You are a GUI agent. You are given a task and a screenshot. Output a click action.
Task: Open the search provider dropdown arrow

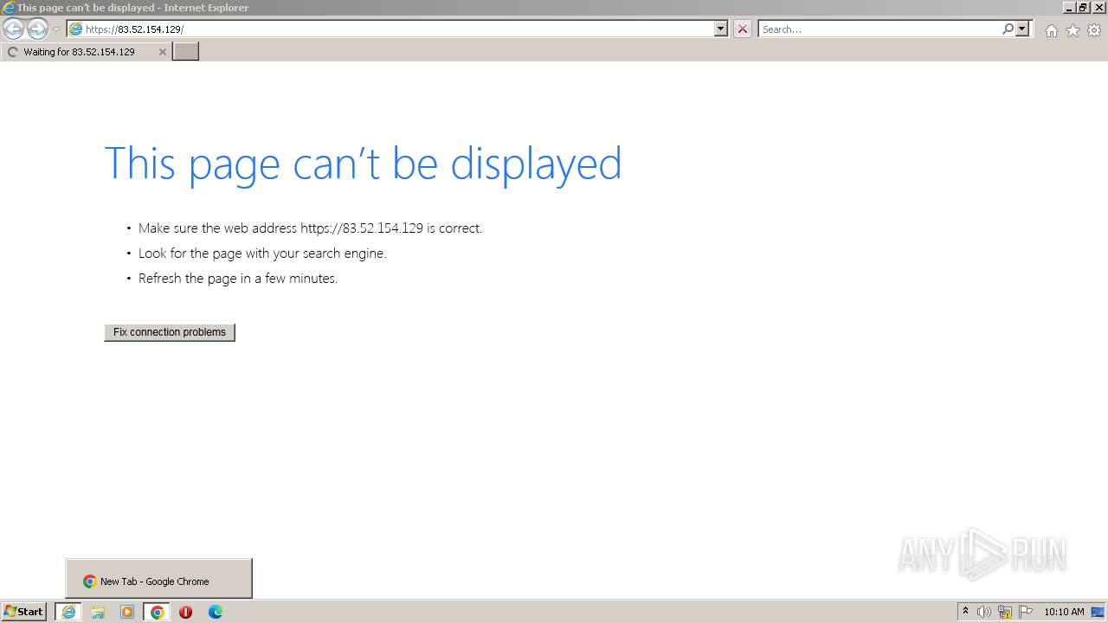1022,29
